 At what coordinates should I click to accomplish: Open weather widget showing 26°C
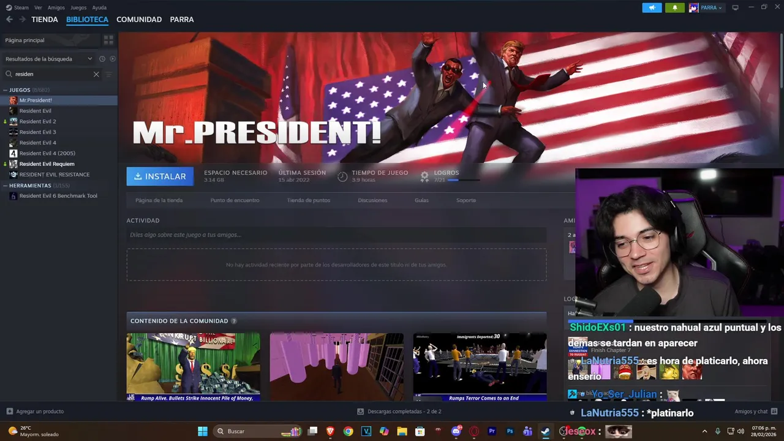pos(34,431)
